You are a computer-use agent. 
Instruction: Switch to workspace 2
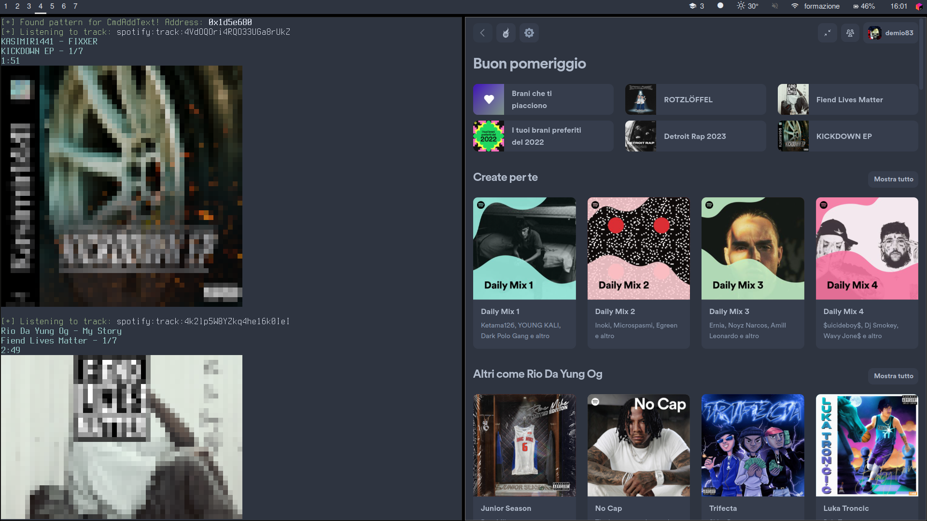(17, 6)
